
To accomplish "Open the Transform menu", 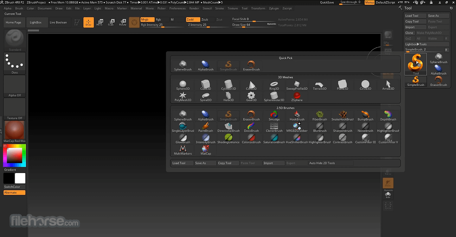I will pos(258,9).
